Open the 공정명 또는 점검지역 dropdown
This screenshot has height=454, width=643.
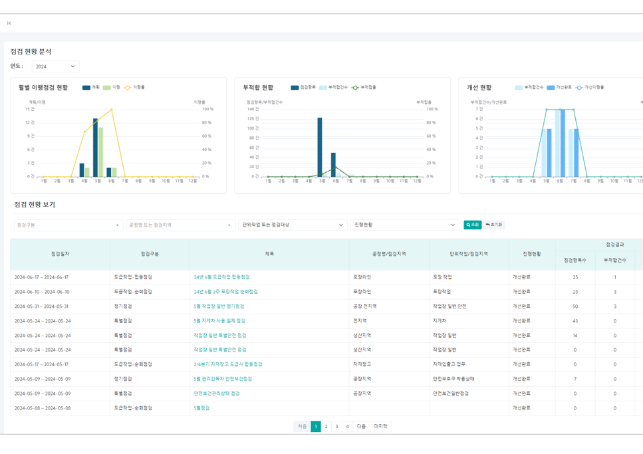pyautogui.click(x=180, y=225)
